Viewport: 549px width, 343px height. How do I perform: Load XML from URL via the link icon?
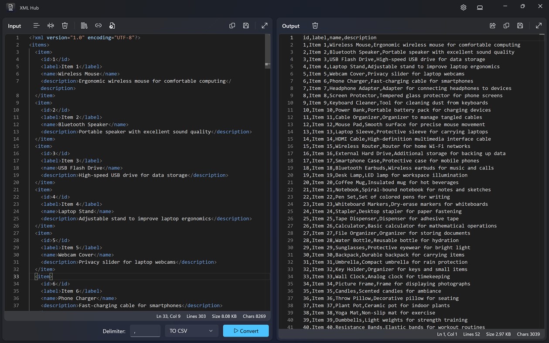click(98, 25)
